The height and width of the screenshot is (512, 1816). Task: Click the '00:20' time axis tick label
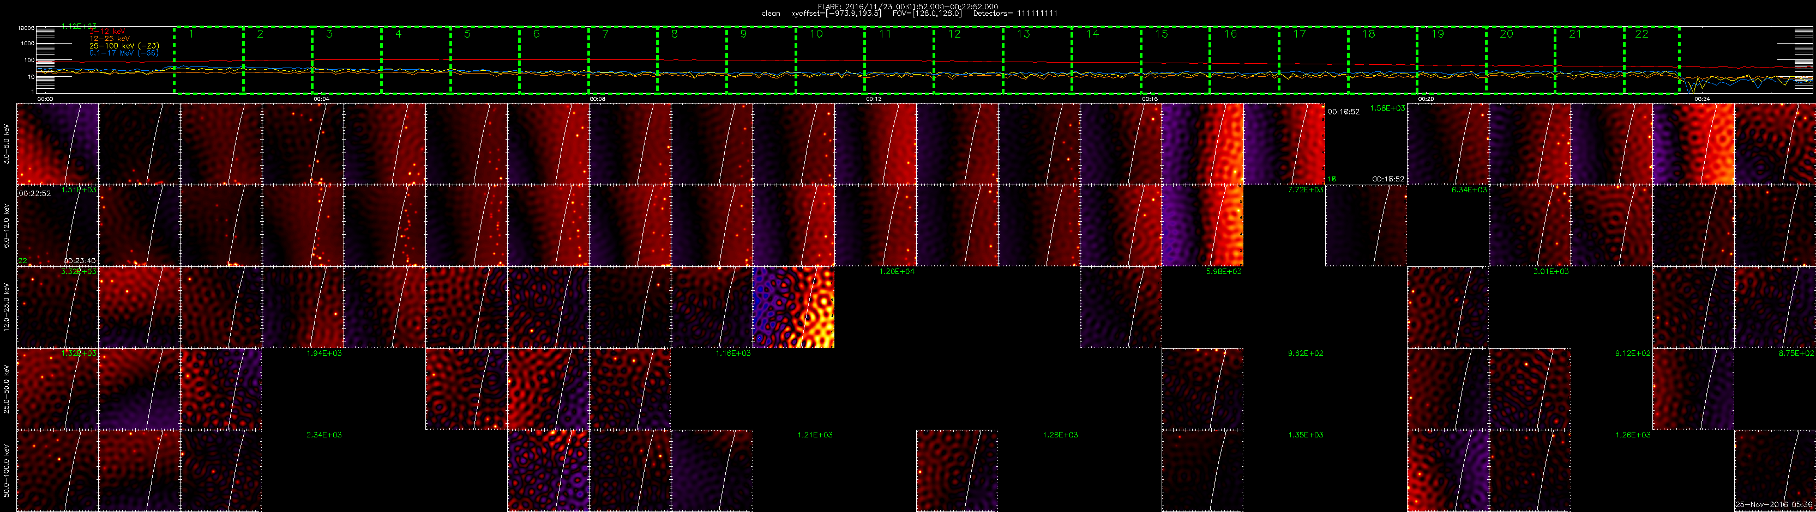1426,99
